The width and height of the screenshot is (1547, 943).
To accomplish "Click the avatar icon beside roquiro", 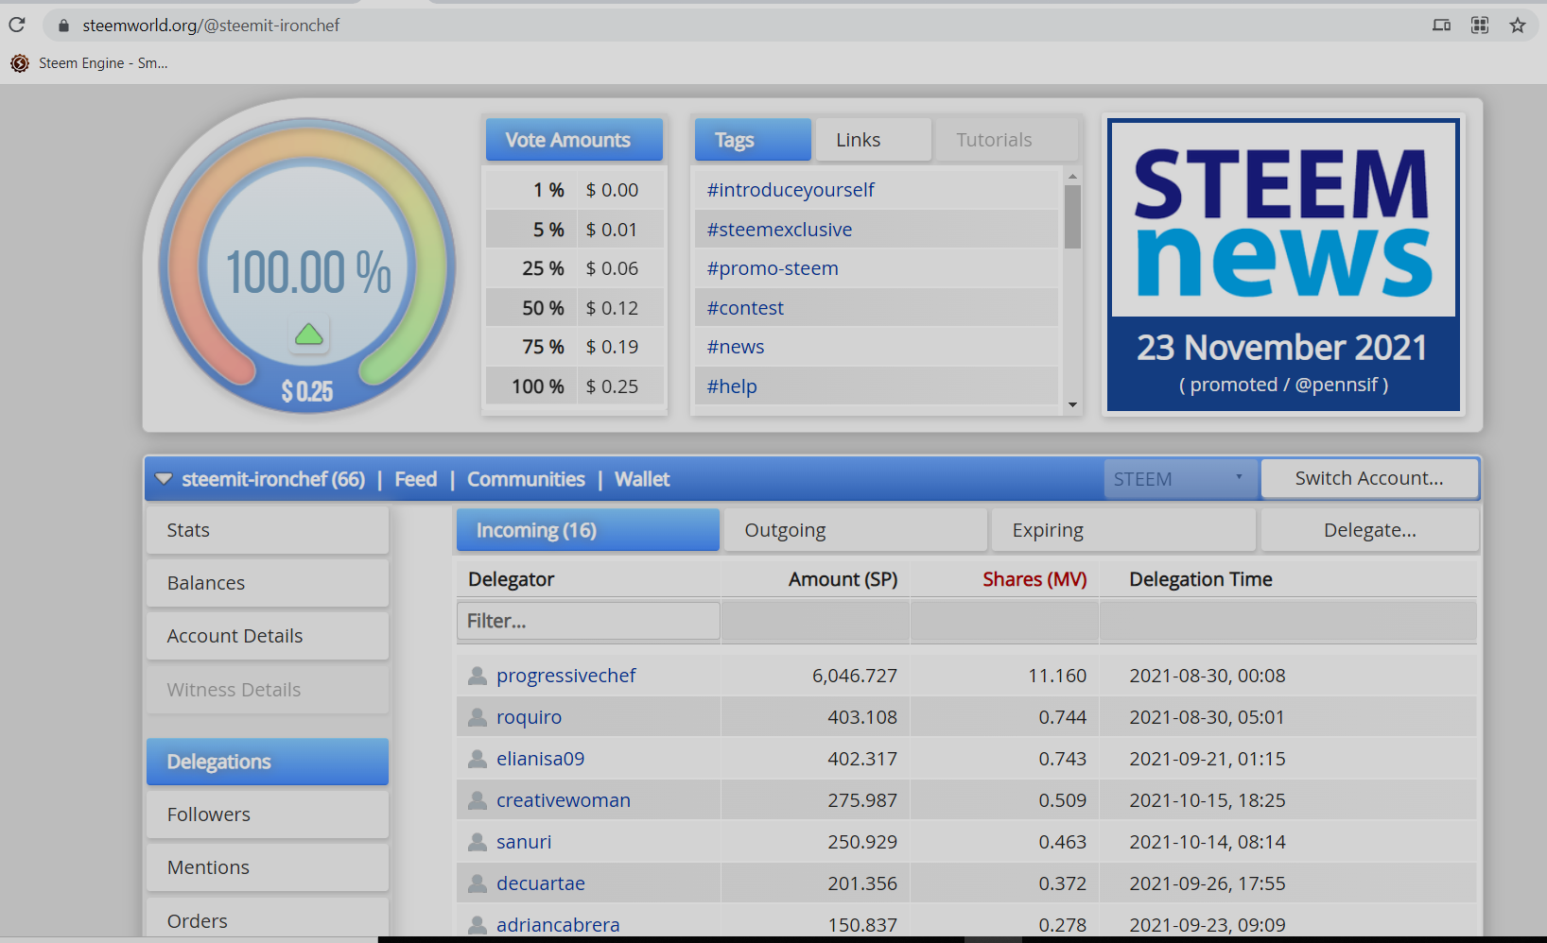I will (478, 717).
